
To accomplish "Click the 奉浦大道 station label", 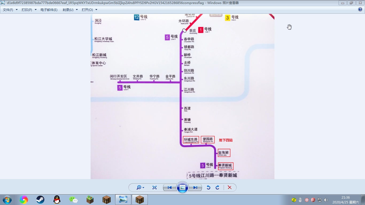I will coord(191,130).
